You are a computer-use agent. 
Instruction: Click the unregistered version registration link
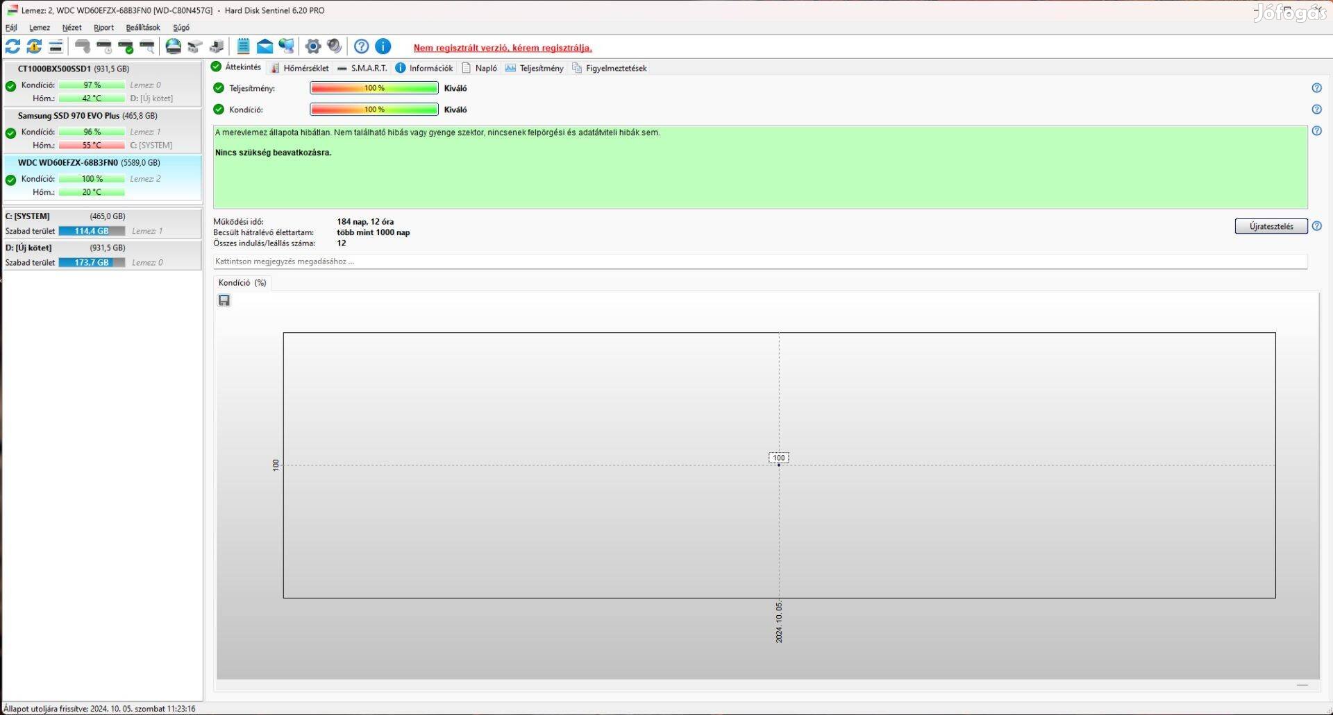[x=503, y=48]
